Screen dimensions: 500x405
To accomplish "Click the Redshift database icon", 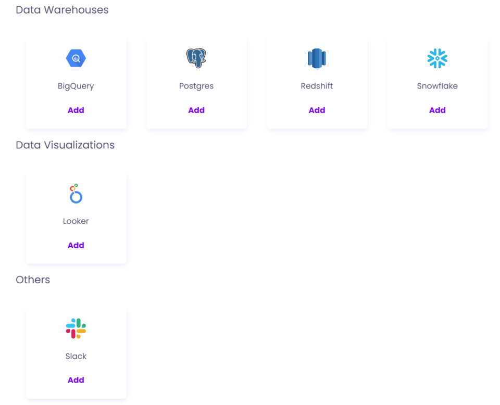I will (x=317, y=58).
